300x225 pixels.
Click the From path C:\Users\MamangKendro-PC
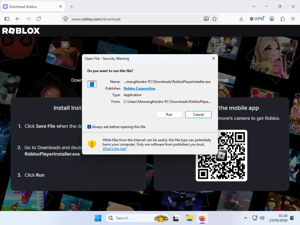167,102
